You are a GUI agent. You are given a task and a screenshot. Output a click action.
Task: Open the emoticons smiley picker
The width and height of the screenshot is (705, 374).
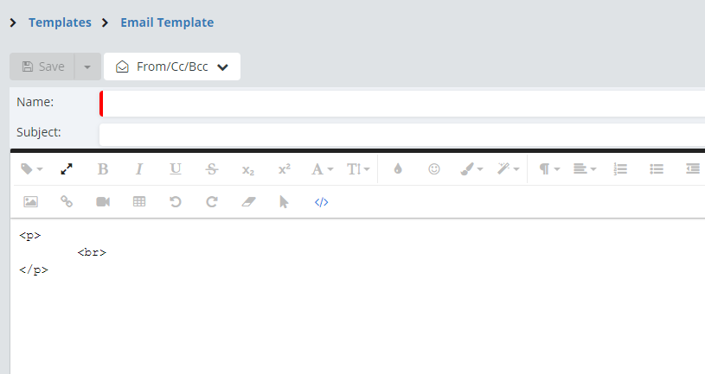pyautogui.click(x=434, y=169)
